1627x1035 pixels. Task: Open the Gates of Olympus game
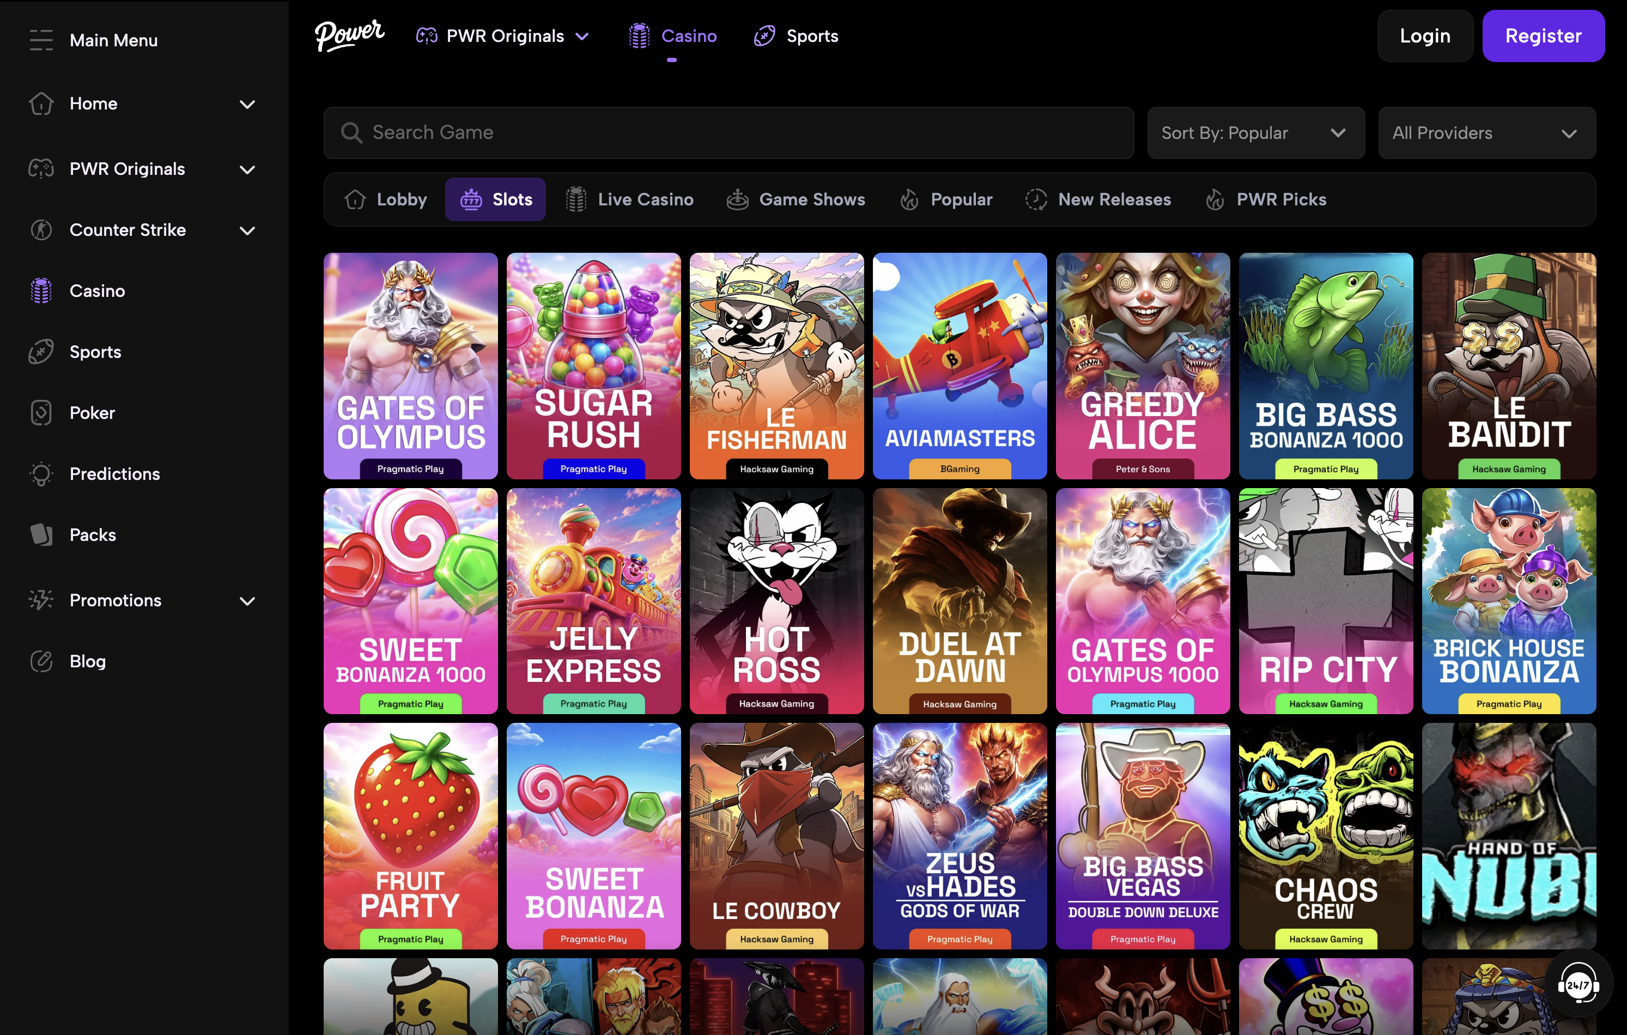(x=410, y=366)
